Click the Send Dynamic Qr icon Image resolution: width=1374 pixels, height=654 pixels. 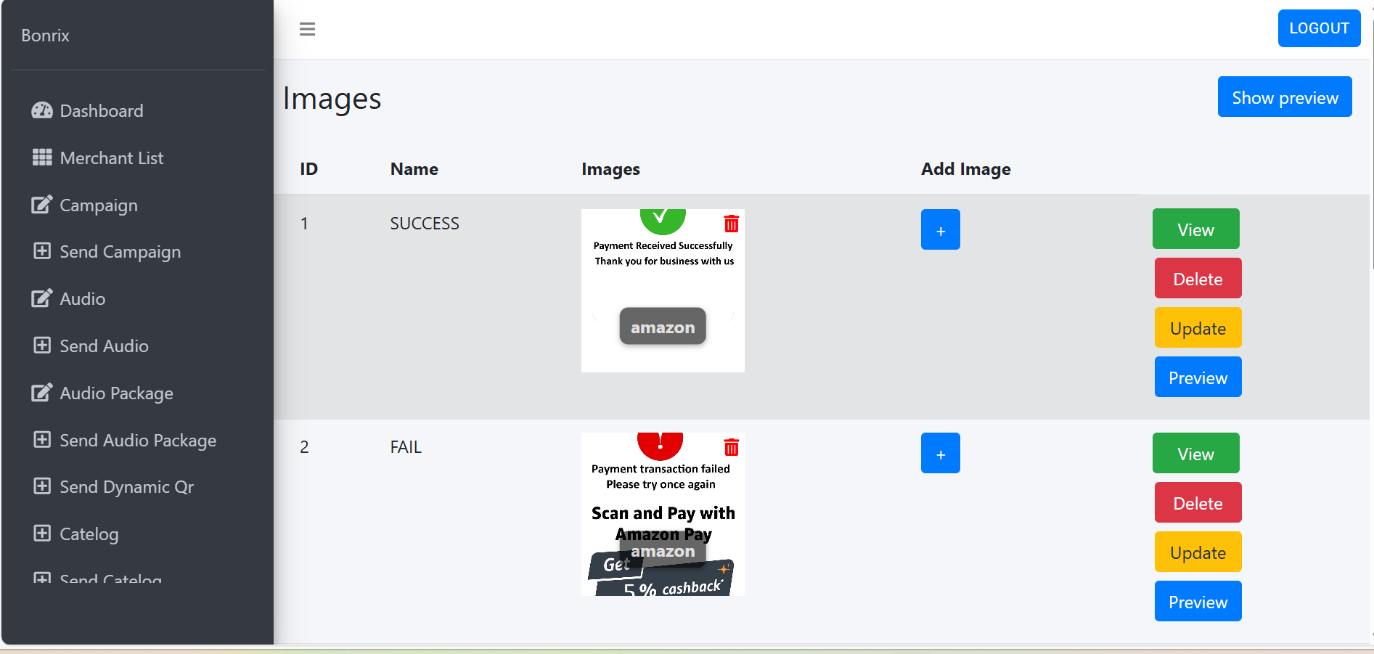[x=42, y=486]
